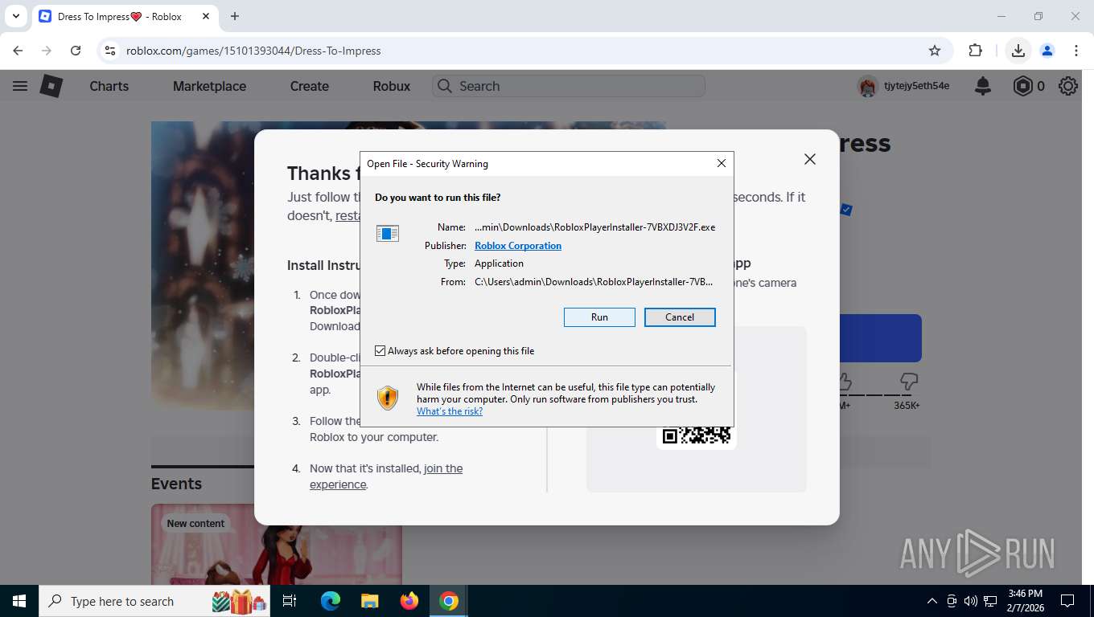Open a new Chrome tab
Screen dimensions: 1094x617
pyautogui.click(x=235, y=16)
